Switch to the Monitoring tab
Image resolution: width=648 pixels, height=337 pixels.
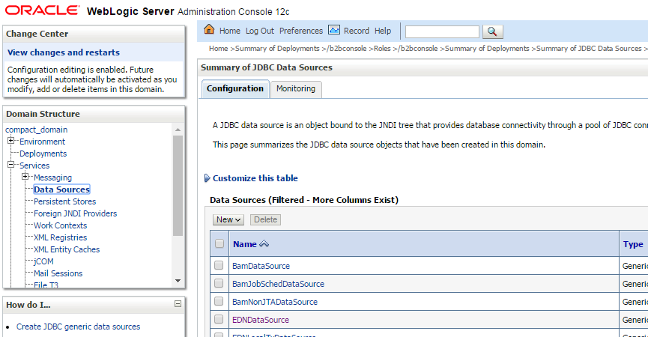(296, 89)
